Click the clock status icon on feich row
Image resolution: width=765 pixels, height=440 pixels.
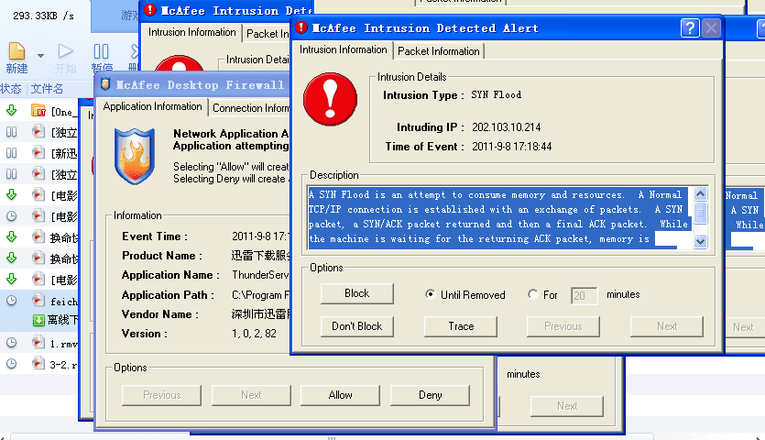coord(11,301)
